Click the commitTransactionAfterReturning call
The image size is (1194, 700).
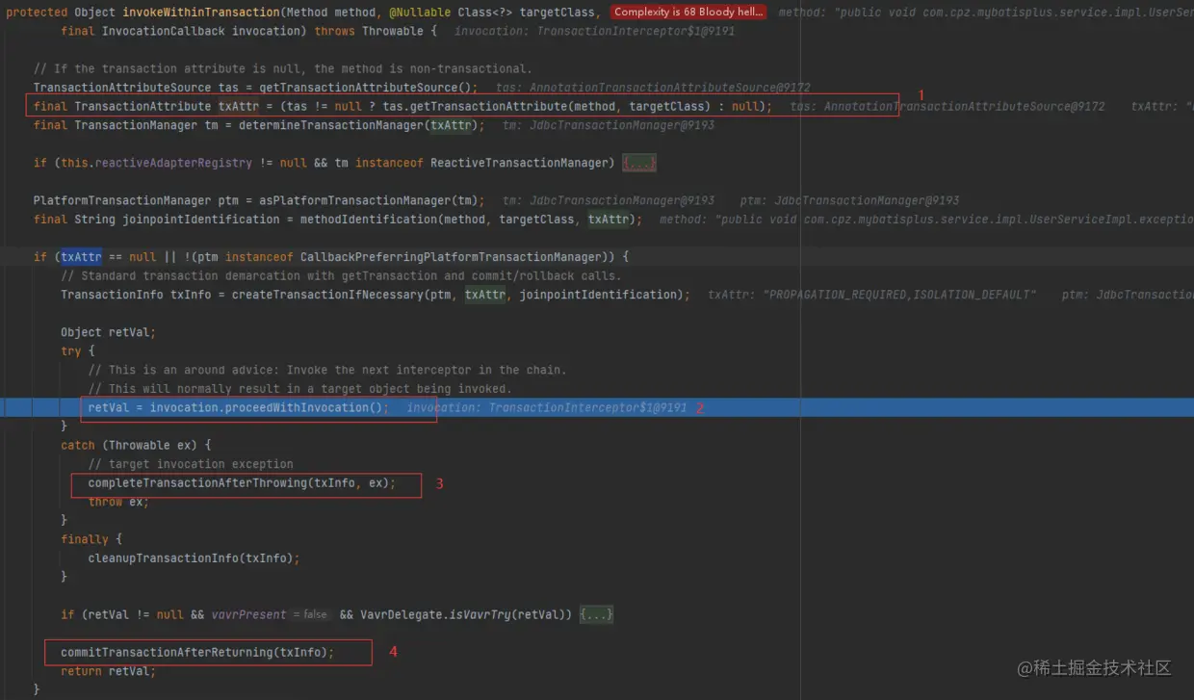point(167,652)
